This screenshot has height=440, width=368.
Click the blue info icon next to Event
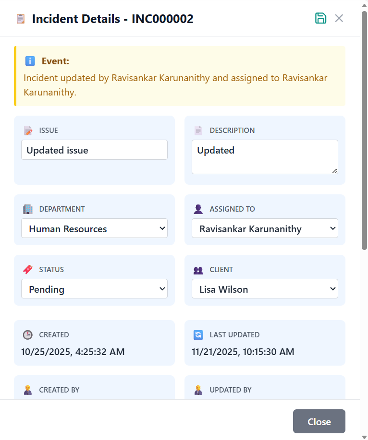(30, 61)
